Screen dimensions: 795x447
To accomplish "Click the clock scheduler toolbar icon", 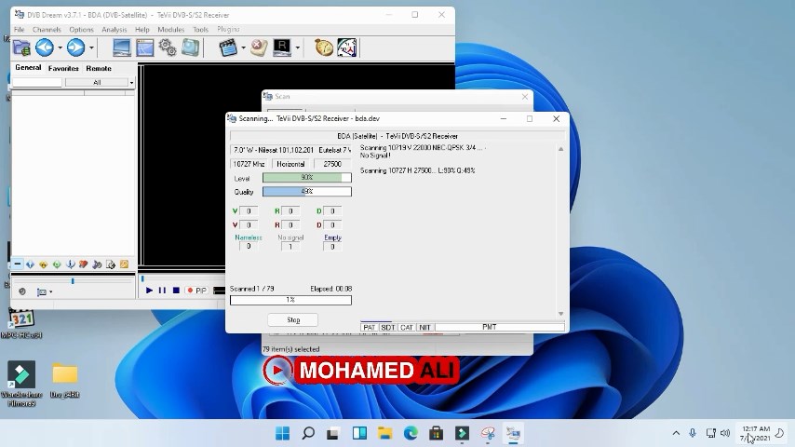I will pyautogui.click(x=347, y=47).
